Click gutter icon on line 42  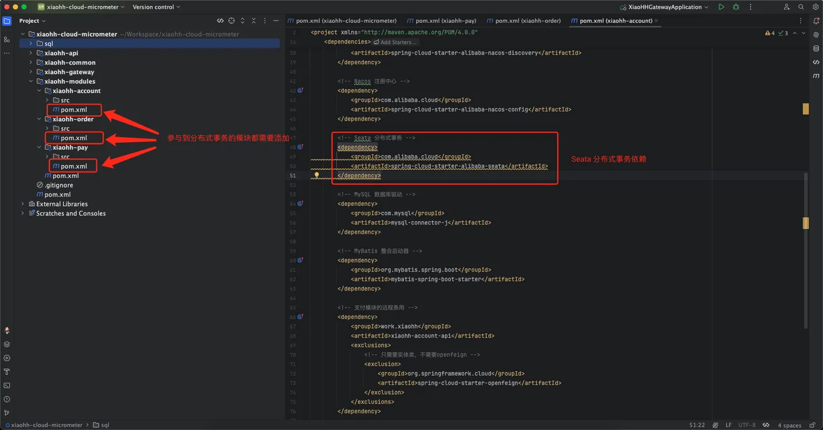coord(300,91)
